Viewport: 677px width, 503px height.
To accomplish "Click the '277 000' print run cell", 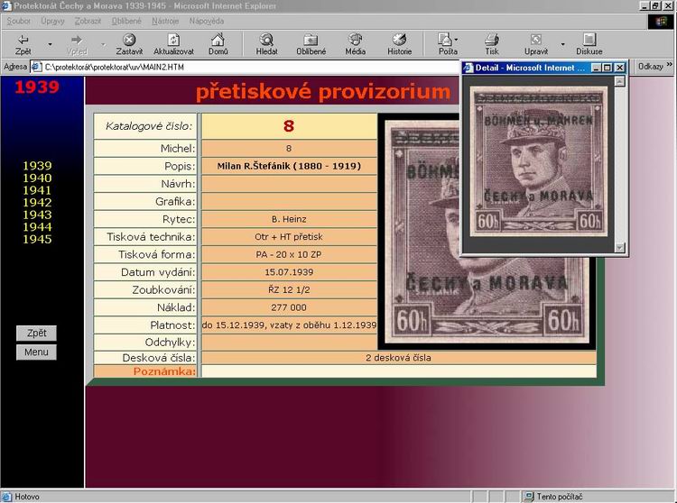I will (289, 307).
